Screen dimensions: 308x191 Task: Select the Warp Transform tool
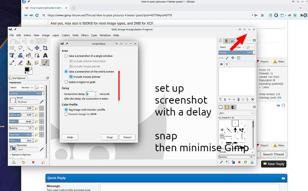[x=20, y=55]
